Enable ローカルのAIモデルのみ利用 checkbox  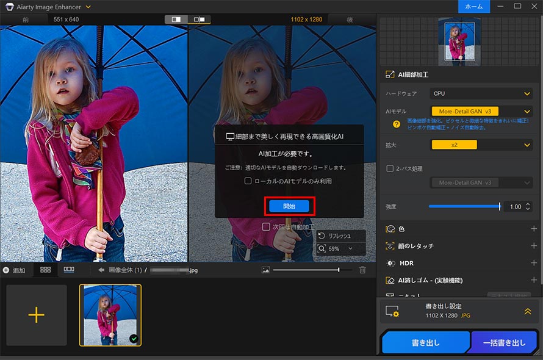tap(248, 181)
